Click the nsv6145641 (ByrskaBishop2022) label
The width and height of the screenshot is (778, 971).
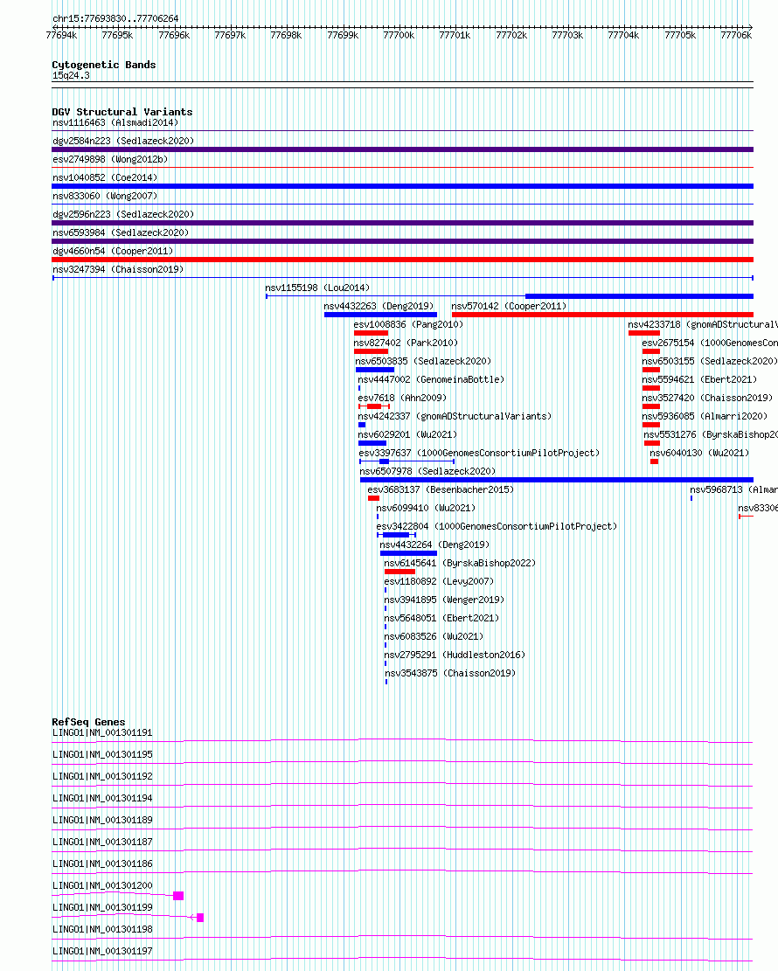pos(460,564)
